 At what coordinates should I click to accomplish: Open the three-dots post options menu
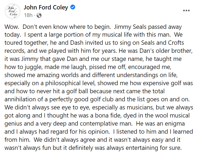tap(186, 11)
